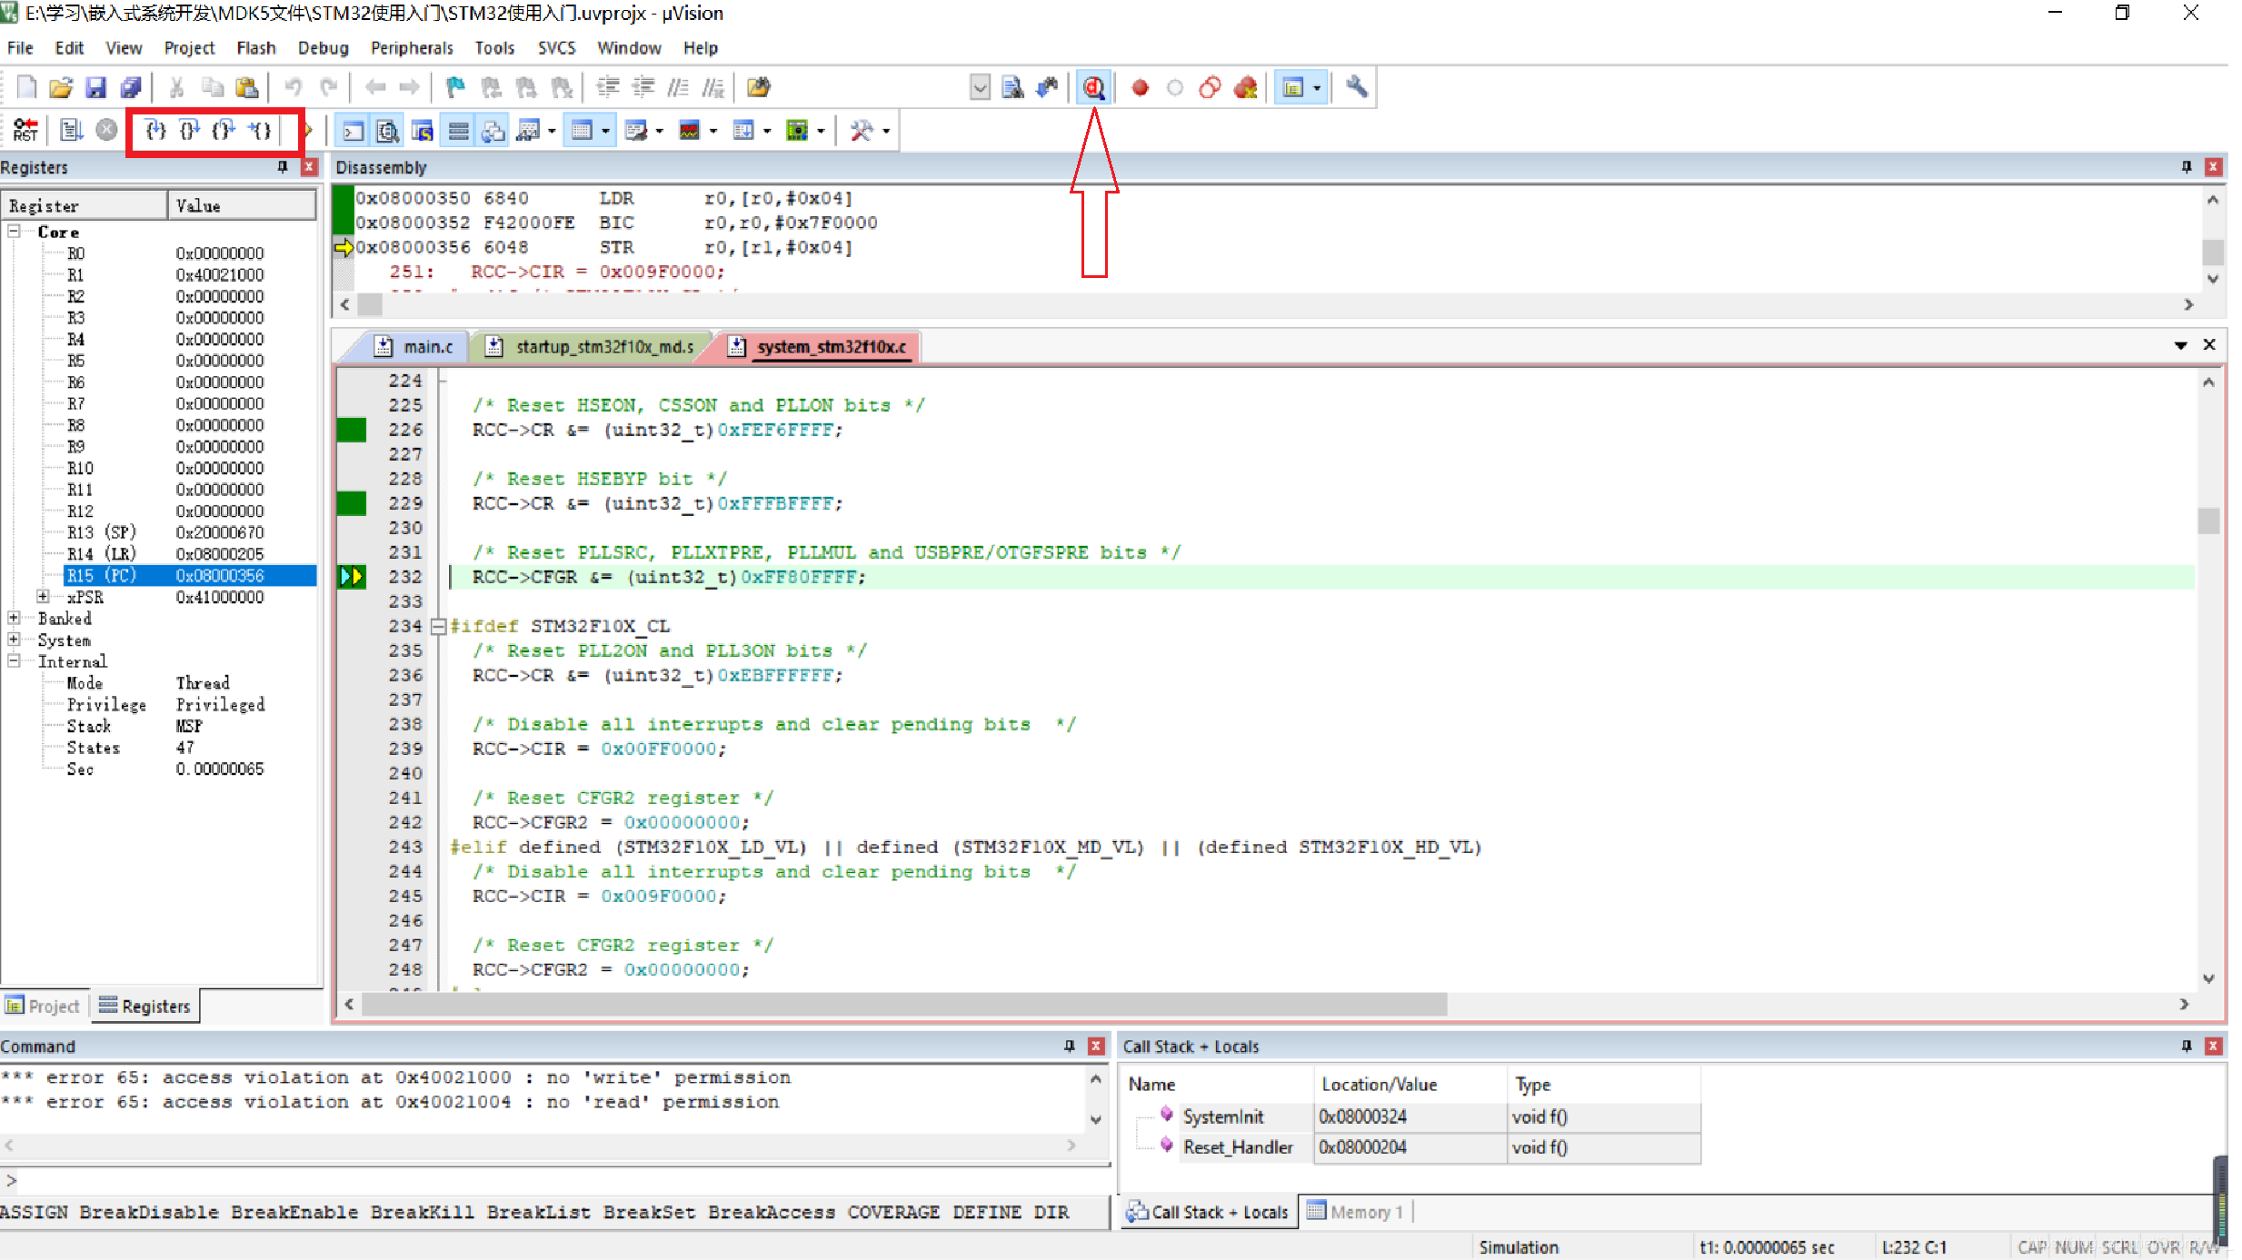Viewport: 2242px width, 1260px height.
Task: Click the Step Out debug icon
Action: (224, 130)
